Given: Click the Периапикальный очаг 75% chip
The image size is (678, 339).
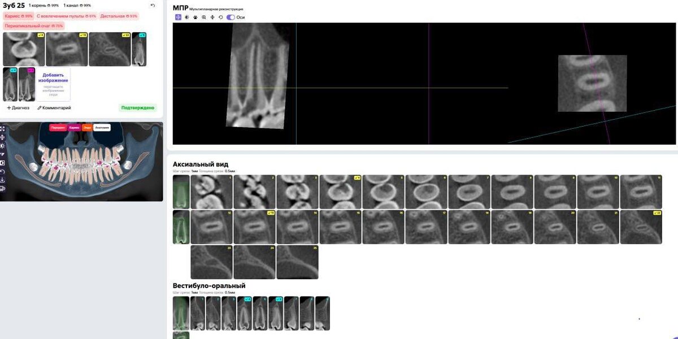Looking at the screenshot, I should pyautogui.click(x=34, y=25).
